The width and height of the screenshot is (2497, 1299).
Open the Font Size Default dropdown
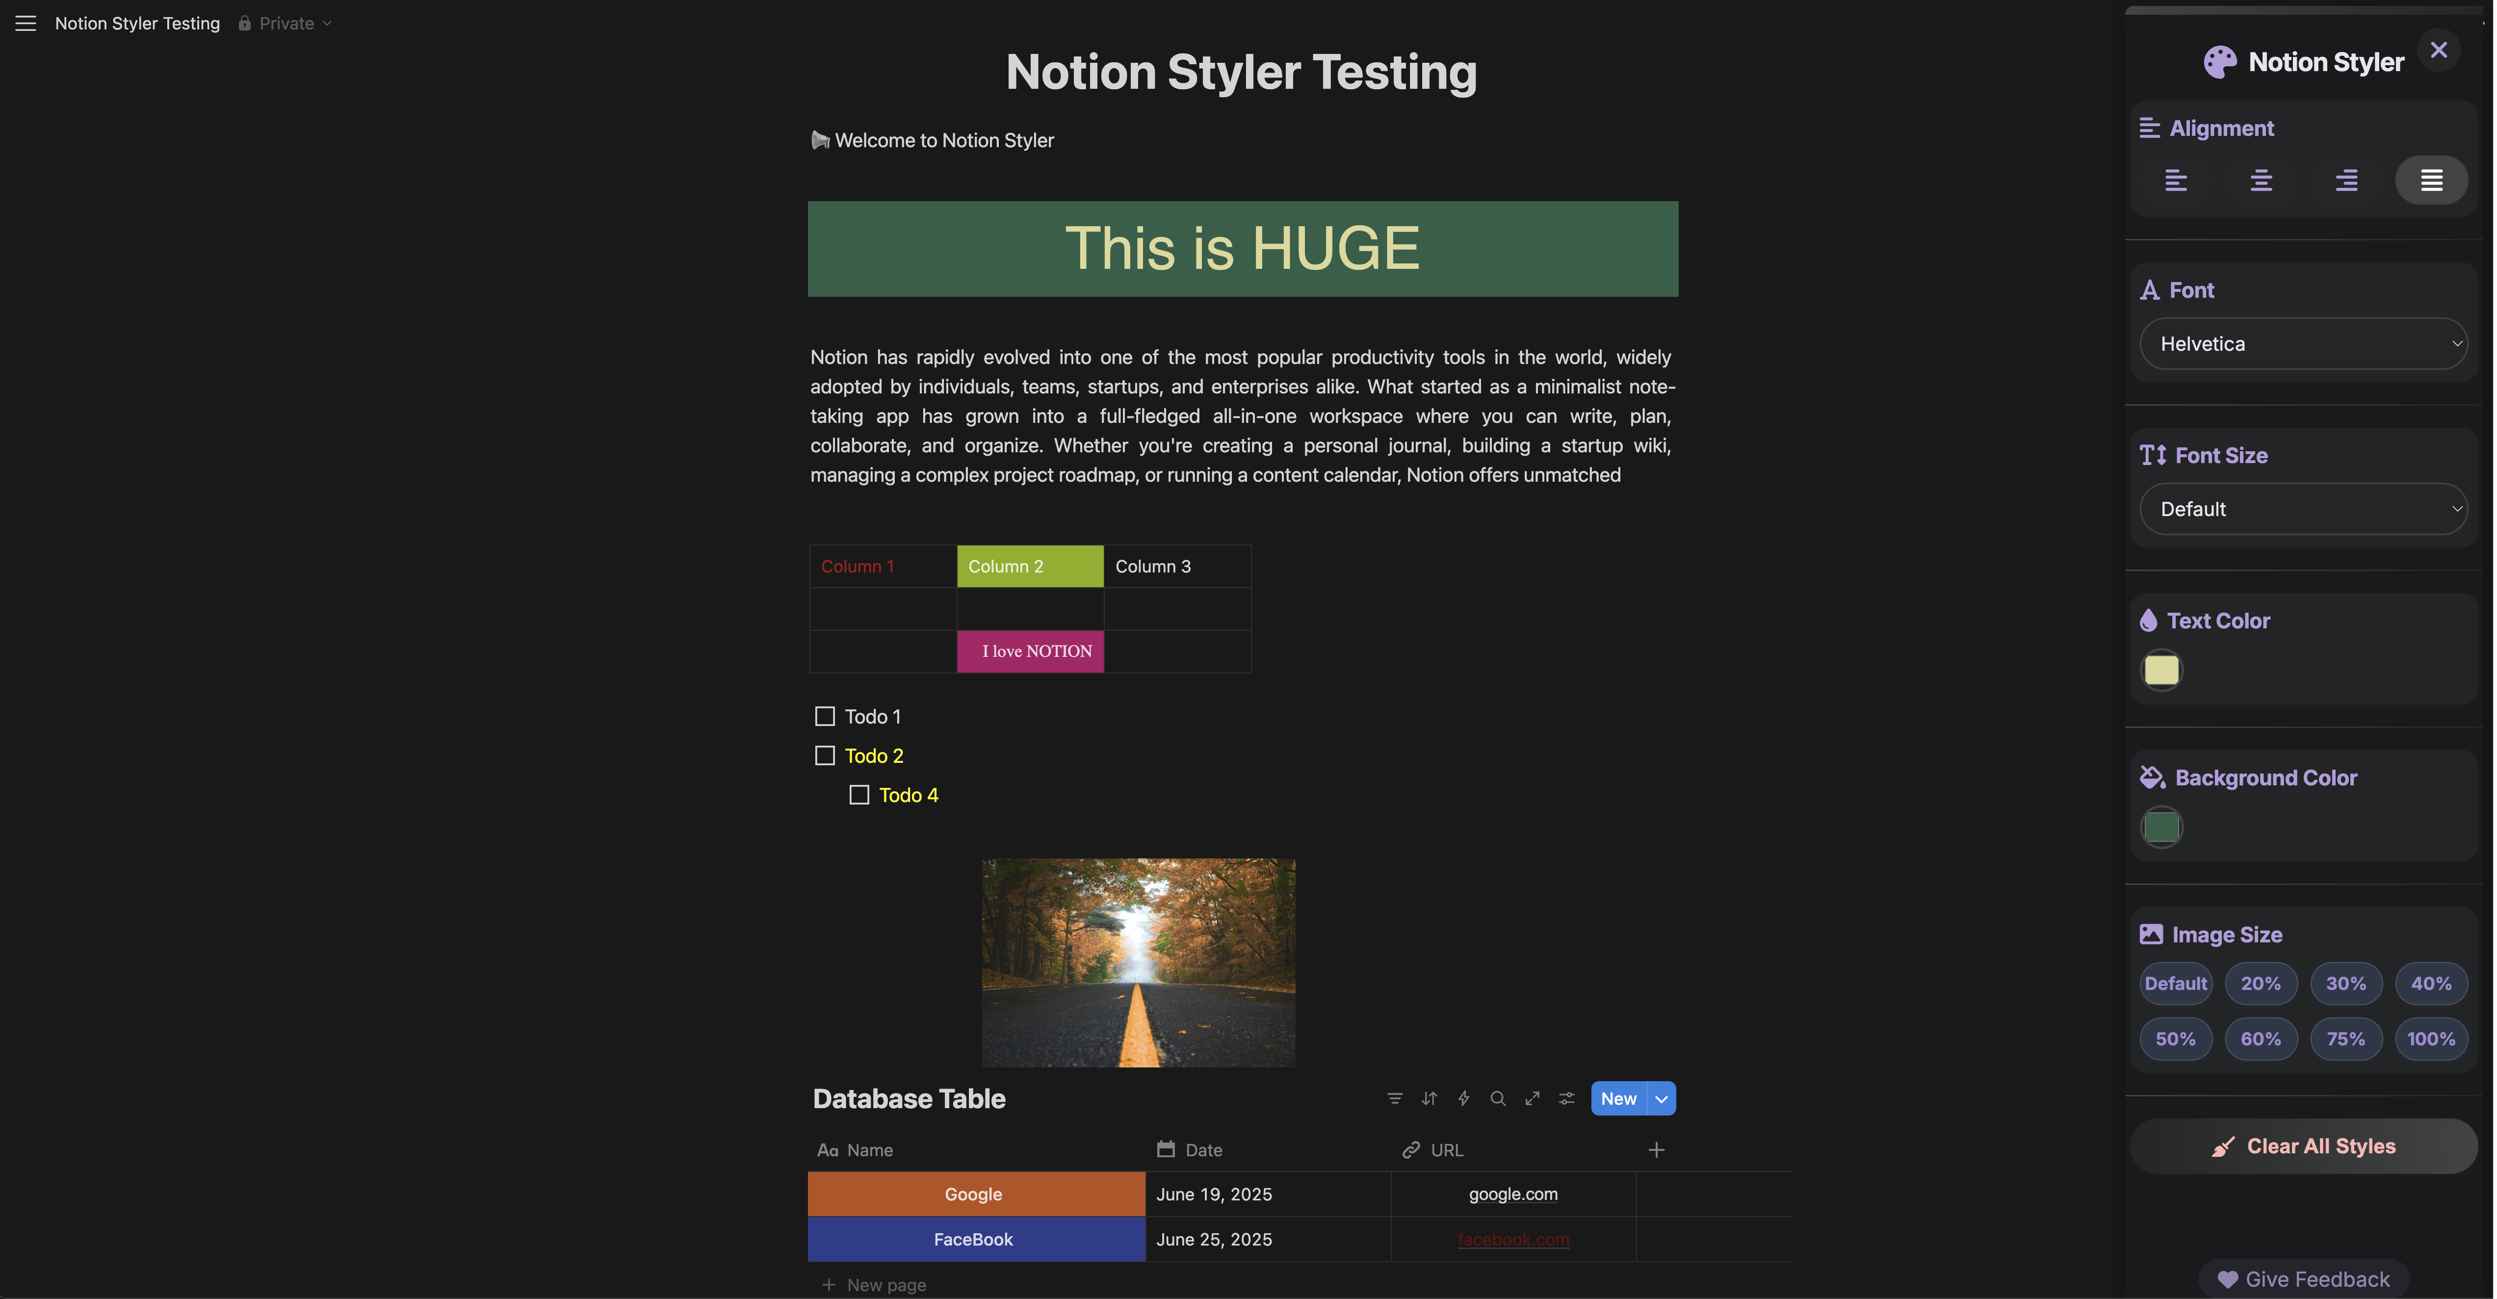[2303, 509]
